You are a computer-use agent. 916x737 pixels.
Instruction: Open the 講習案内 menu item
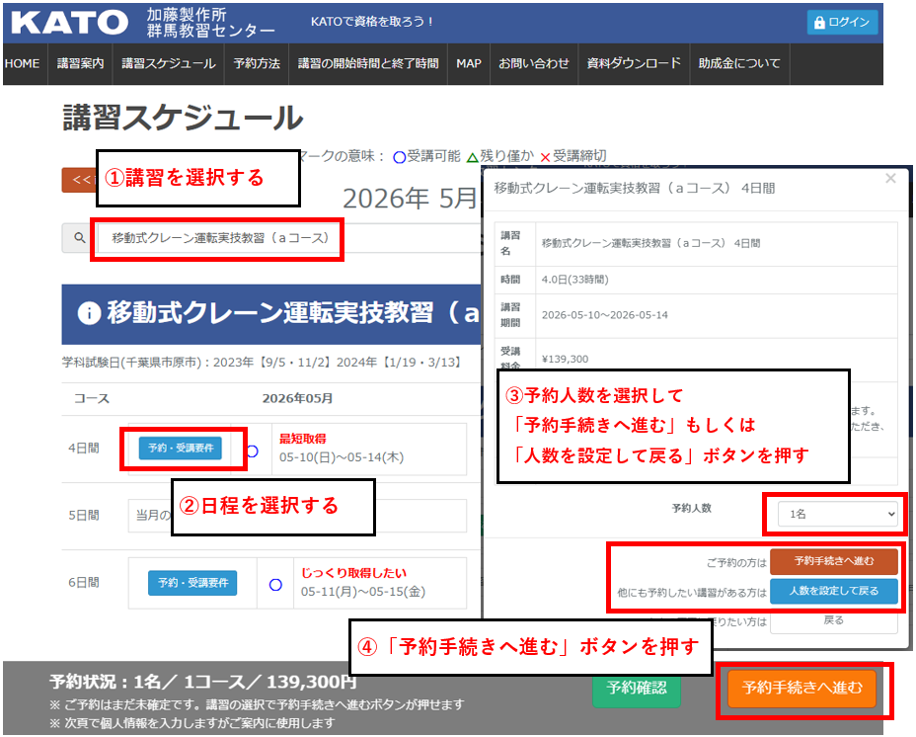81,63
